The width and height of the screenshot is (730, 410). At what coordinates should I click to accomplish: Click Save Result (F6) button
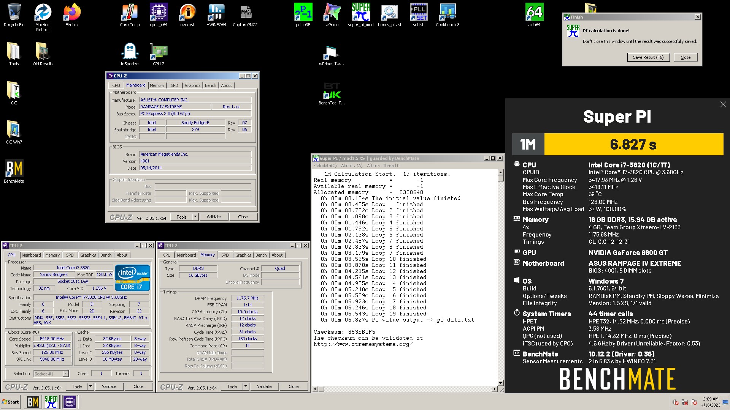point(648,57)
